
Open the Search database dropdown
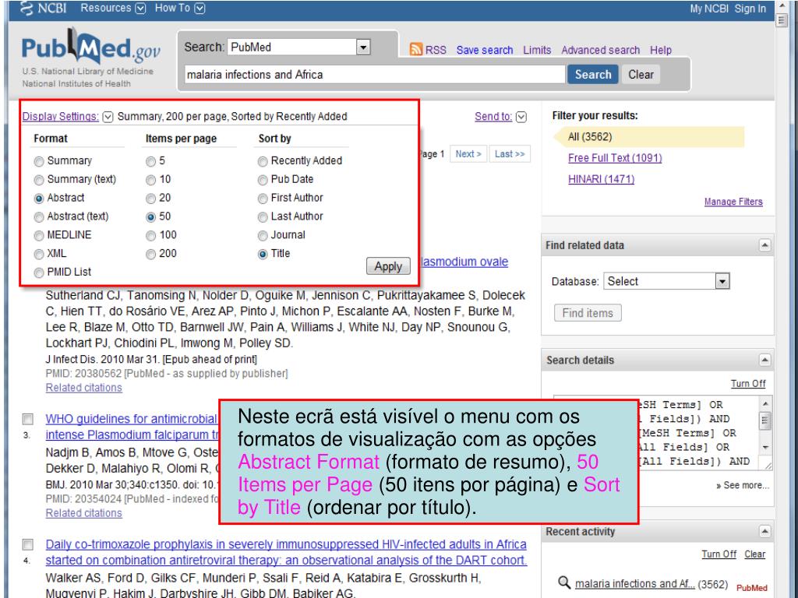363,47
